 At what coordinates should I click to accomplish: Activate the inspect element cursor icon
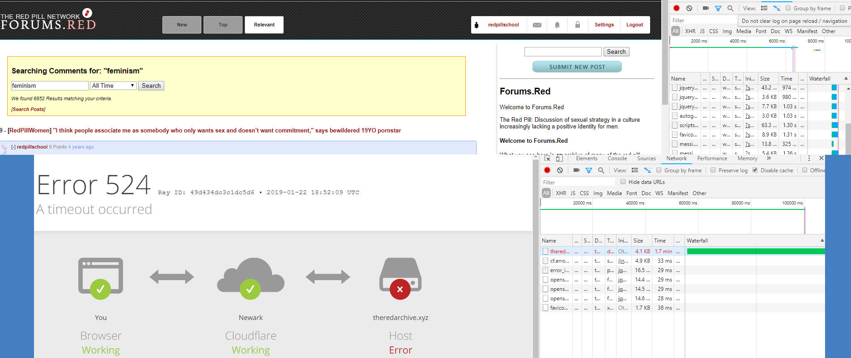(x=547, y=158)
